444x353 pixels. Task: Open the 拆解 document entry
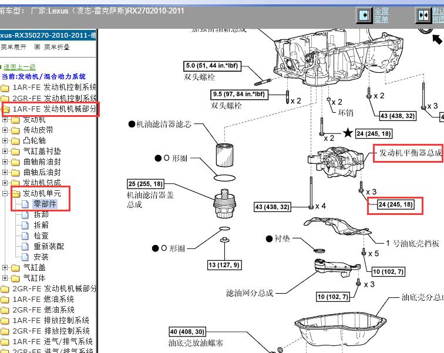(x=41, y=226)
